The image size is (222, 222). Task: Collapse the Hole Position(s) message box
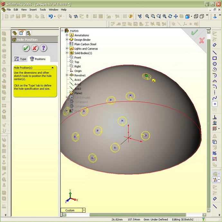coord(52,68)
